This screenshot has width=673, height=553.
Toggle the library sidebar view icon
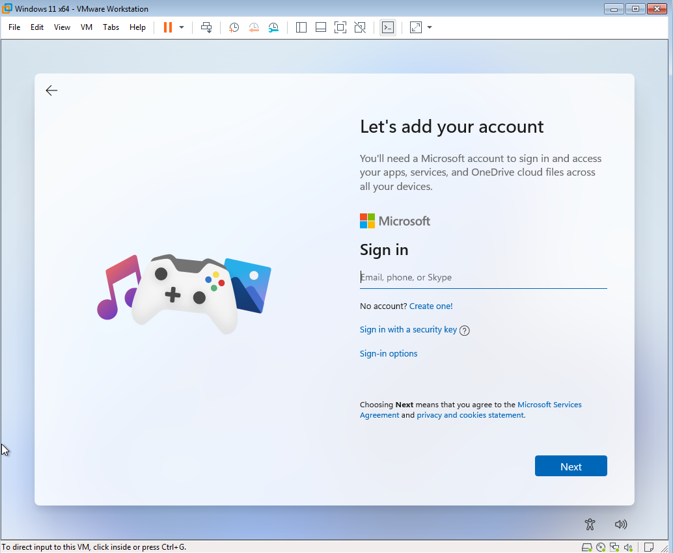301,27
